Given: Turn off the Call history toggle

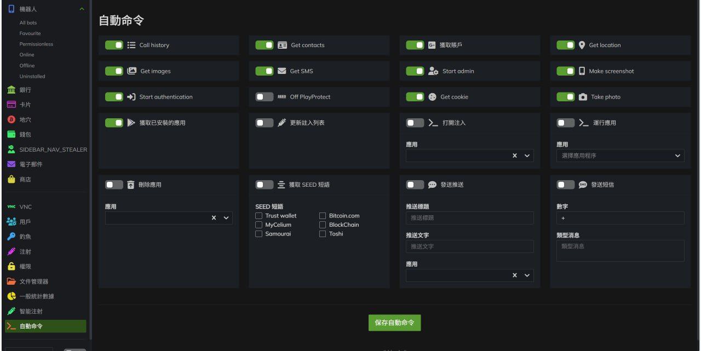Looking at the screenshot, I should point(114,45).
